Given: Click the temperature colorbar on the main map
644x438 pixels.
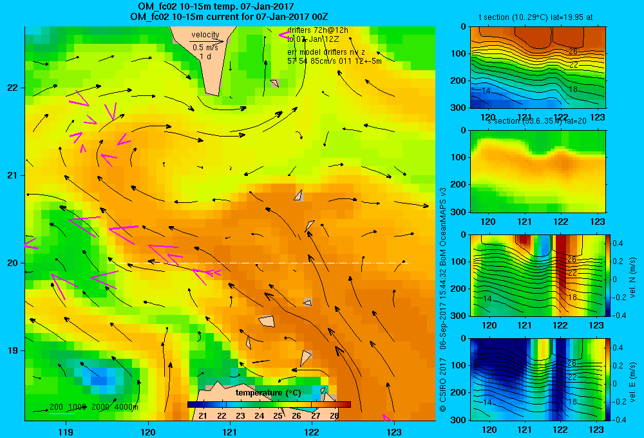Looking at the screenshot, I should (x=269, y=405).
